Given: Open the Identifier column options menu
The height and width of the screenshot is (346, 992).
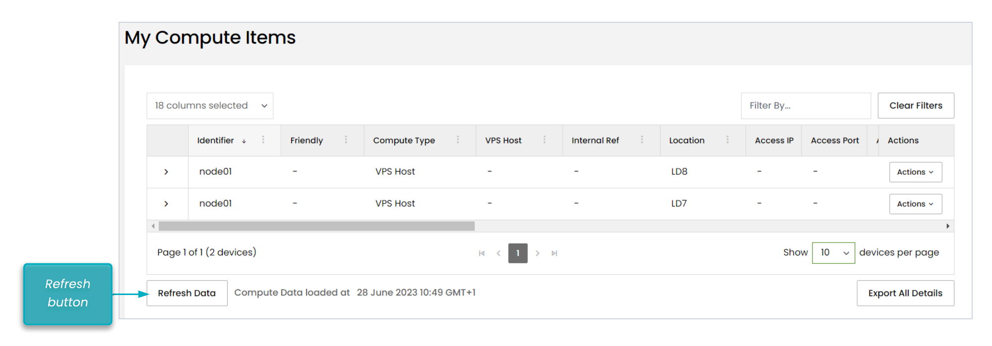Looking at the screenshot, I should click(x=263, y=140).
